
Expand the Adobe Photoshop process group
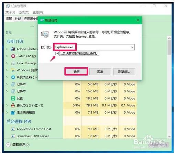tap(7, 49)
